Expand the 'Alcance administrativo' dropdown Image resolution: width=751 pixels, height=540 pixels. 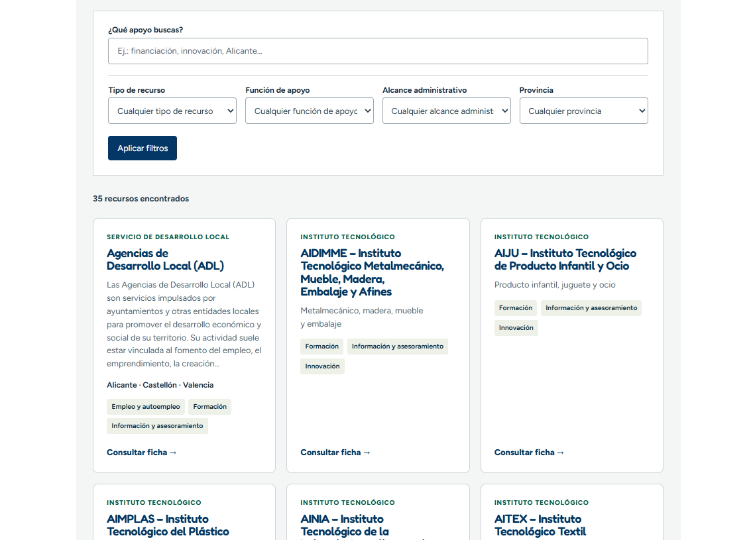coord(446,111)
